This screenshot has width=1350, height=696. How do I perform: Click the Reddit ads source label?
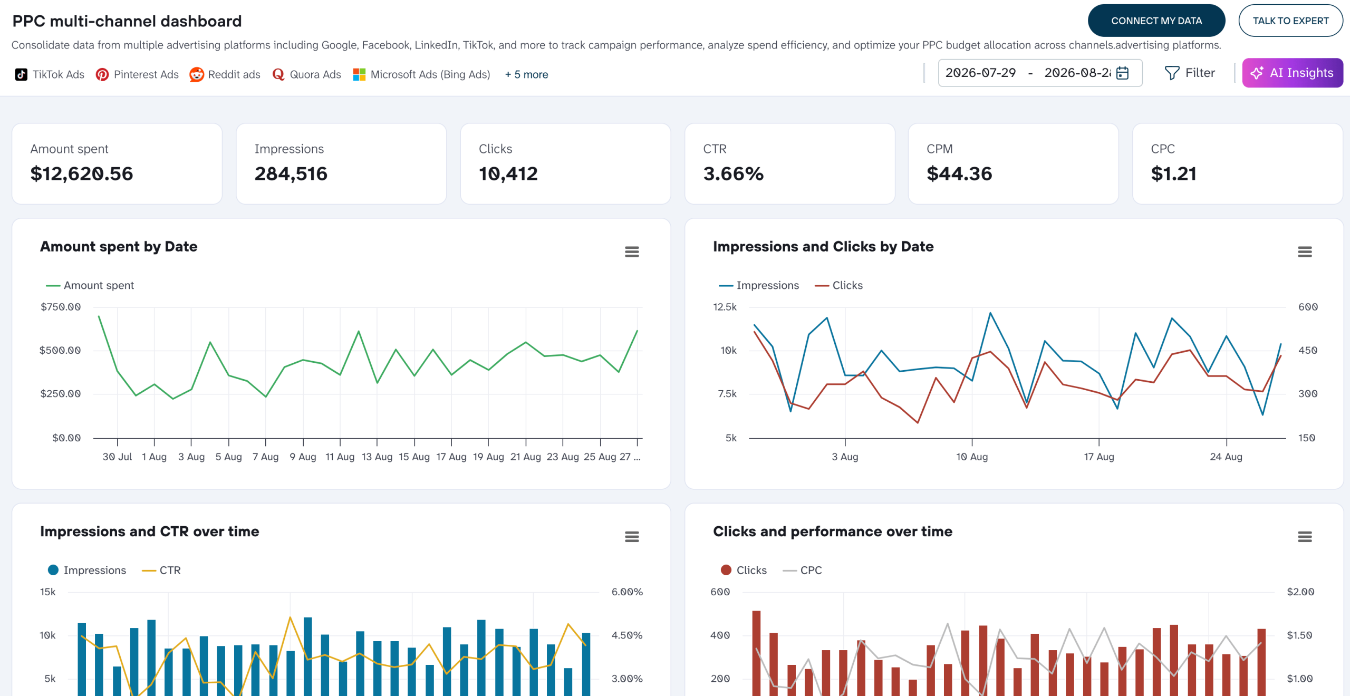pyautogui.click(x=234, y=74)
